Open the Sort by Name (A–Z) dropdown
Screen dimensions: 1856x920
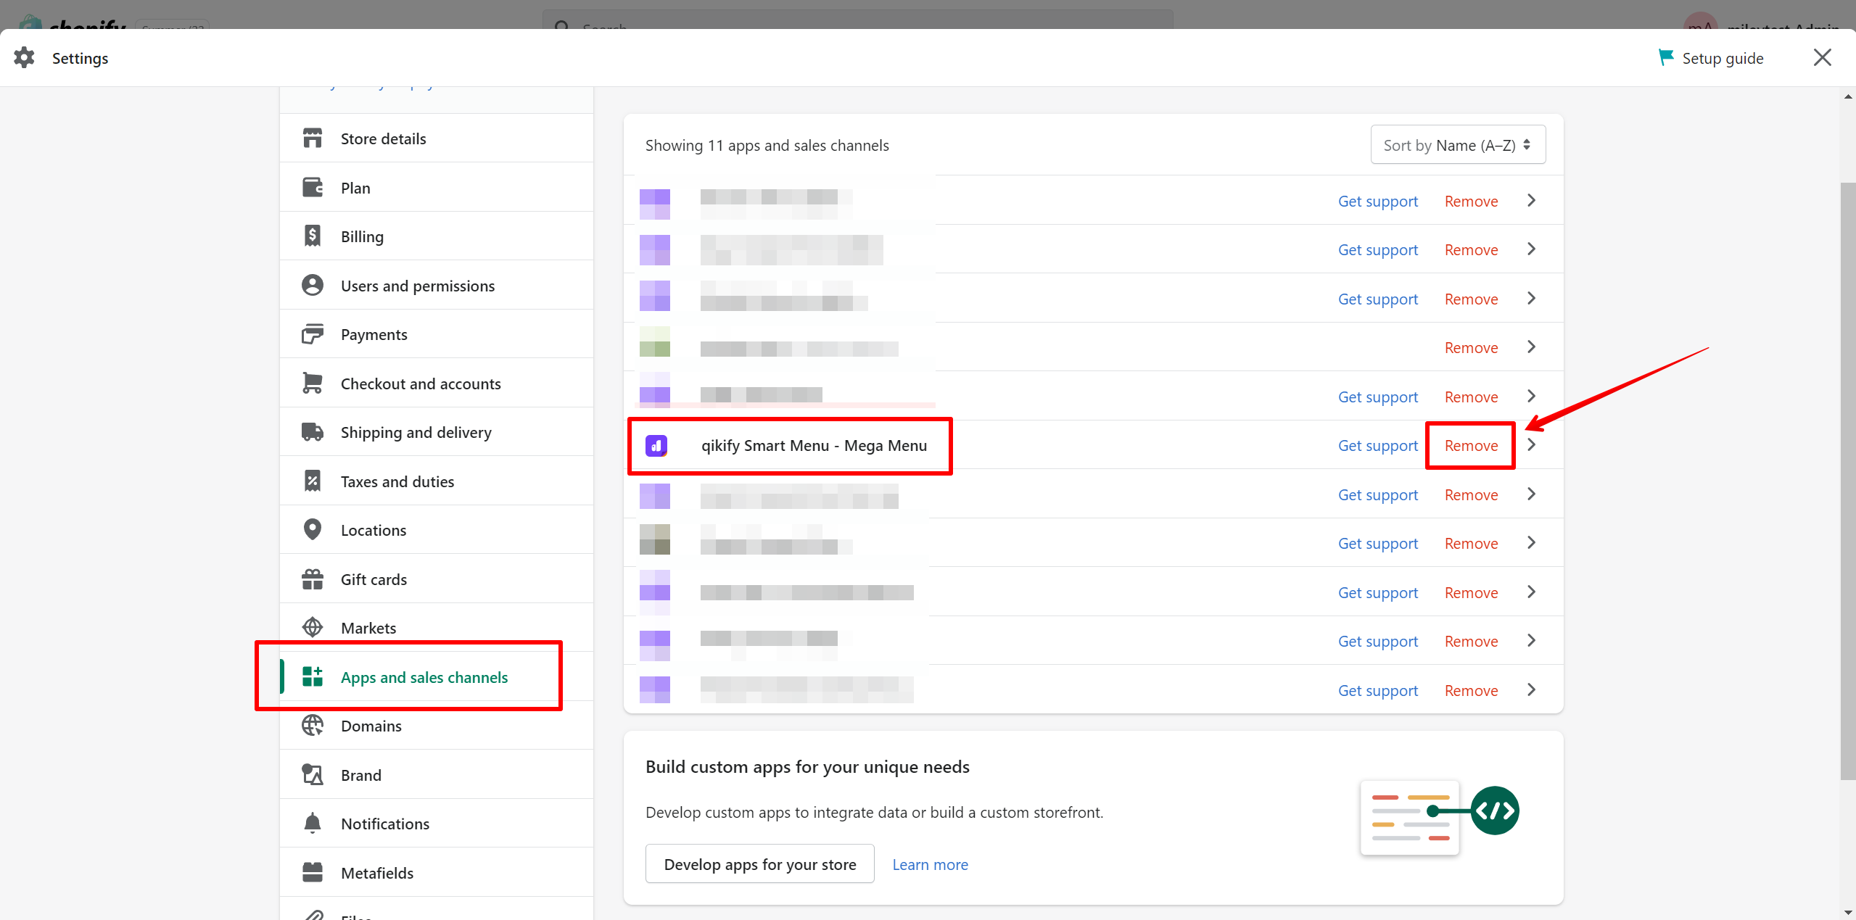click(1458, 145)
